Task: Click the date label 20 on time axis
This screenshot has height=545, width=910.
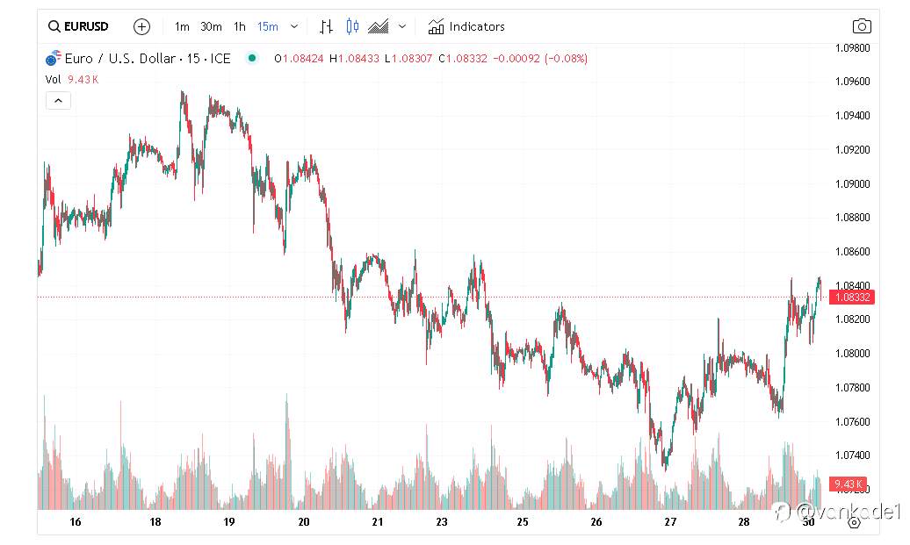Action: tap(304, 522)
